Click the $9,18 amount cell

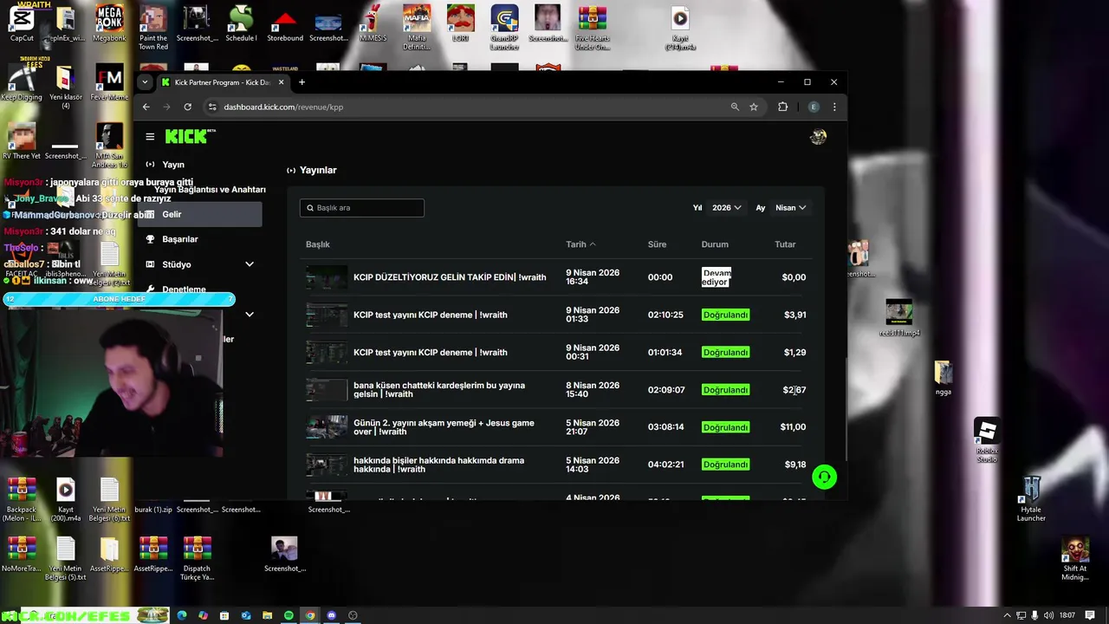795,465
